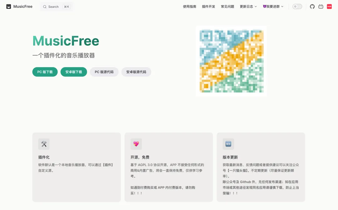Click the NEW badge icon
The image size is (338, 210).
tap(228, 144)
